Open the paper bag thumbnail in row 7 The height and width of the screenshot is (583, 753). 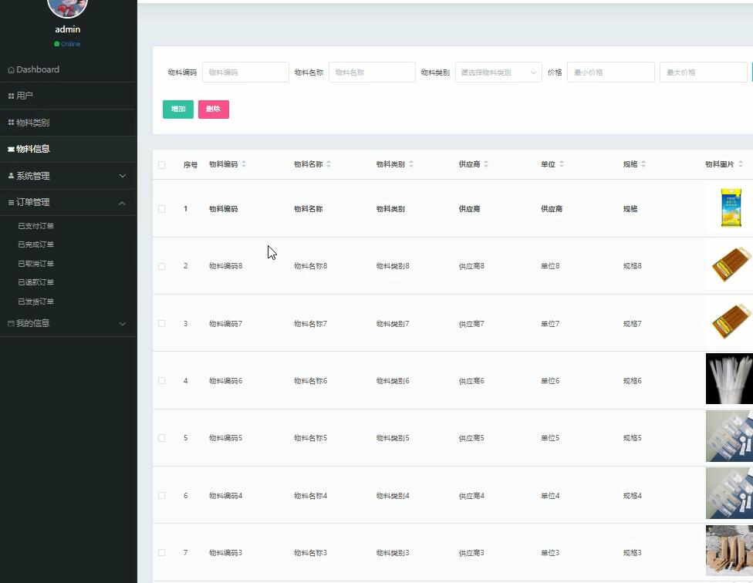730,551
